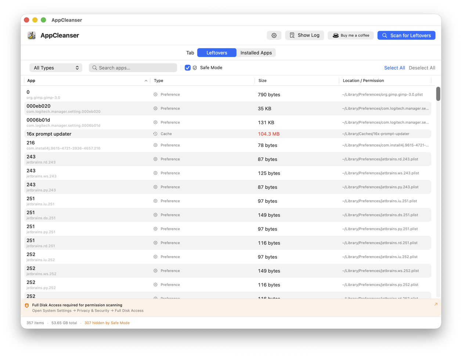The image size is (462, 356).
Task: Click preference gear icon in 000eb020 row
Action: [155, 108]
